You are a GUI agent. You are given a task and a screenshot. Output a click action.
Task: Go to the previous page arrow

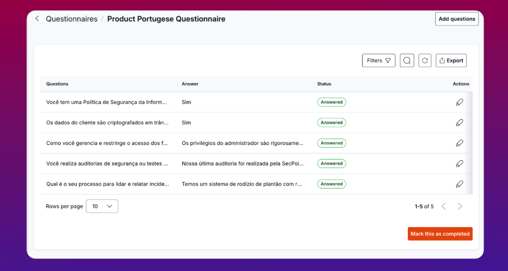tap(444, 206)
